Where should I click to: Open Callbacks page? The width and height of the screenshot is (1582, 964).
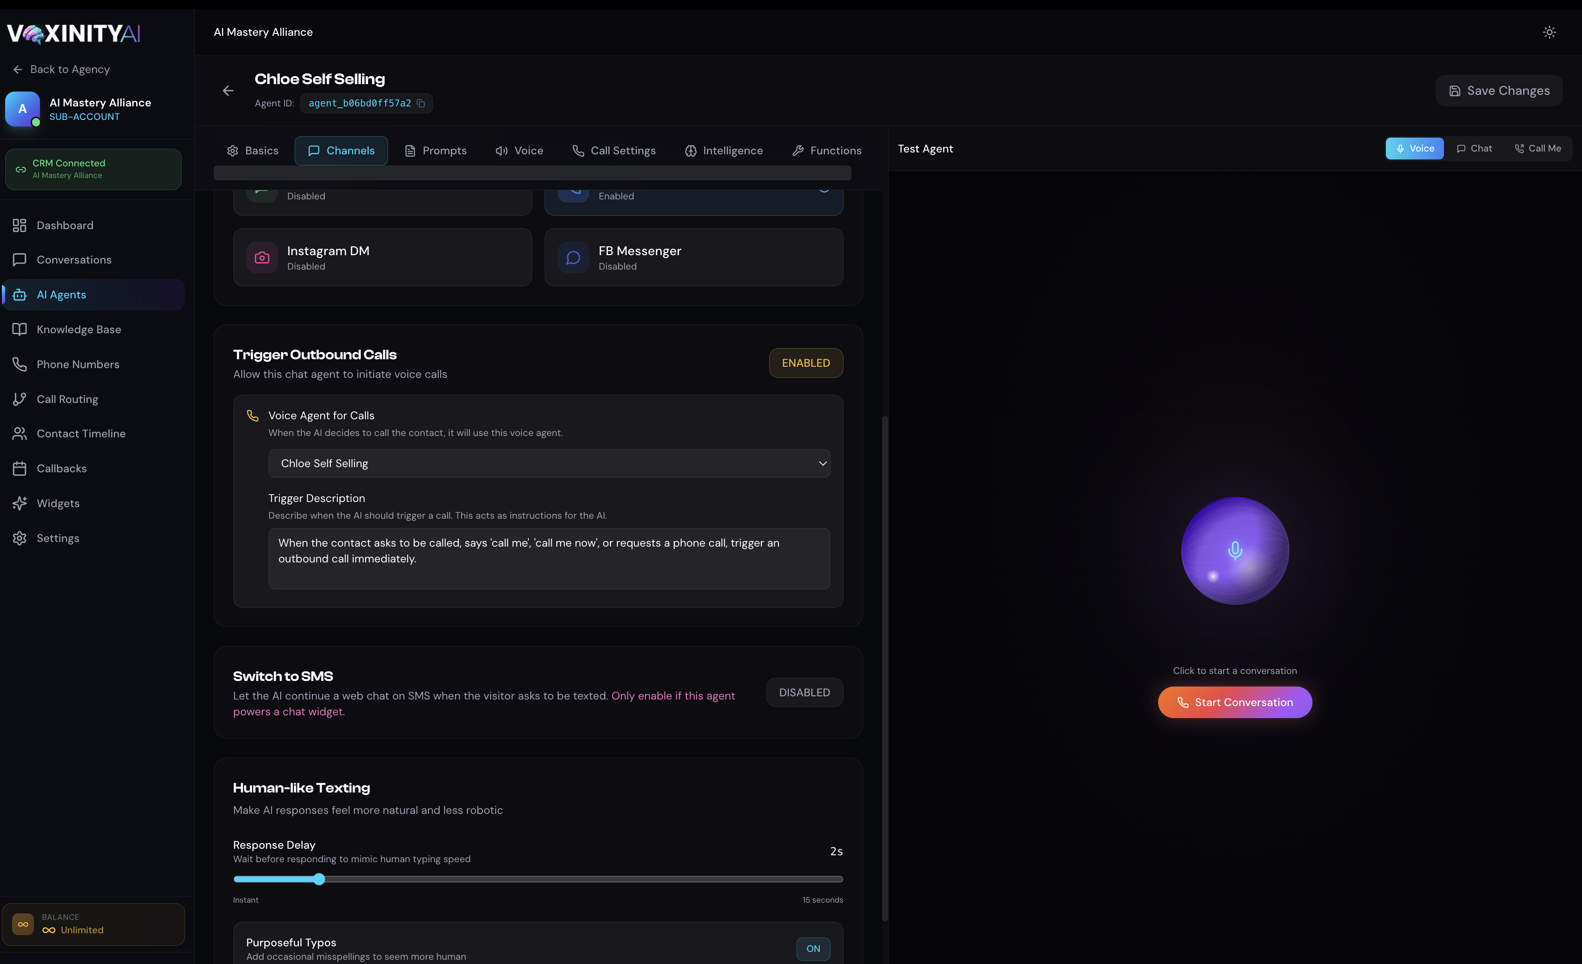(94, 468)
